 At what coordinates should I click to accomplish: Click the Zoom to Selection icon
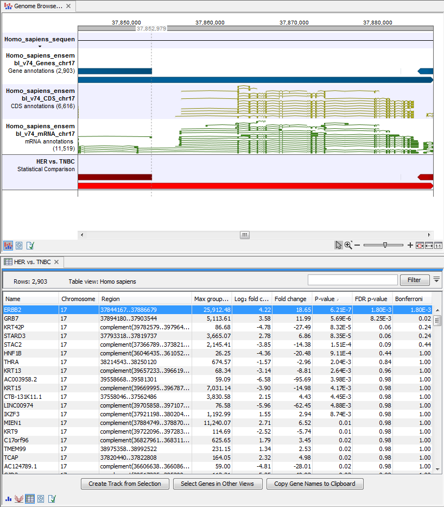(420, 245)
